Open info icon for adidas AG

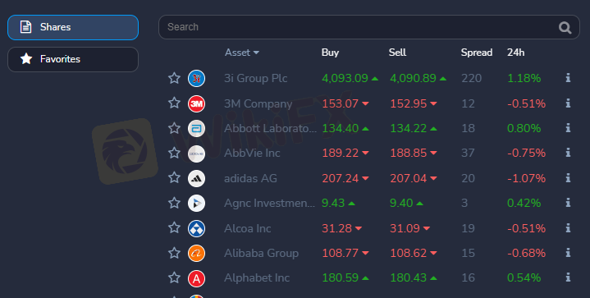coord(568,177)
